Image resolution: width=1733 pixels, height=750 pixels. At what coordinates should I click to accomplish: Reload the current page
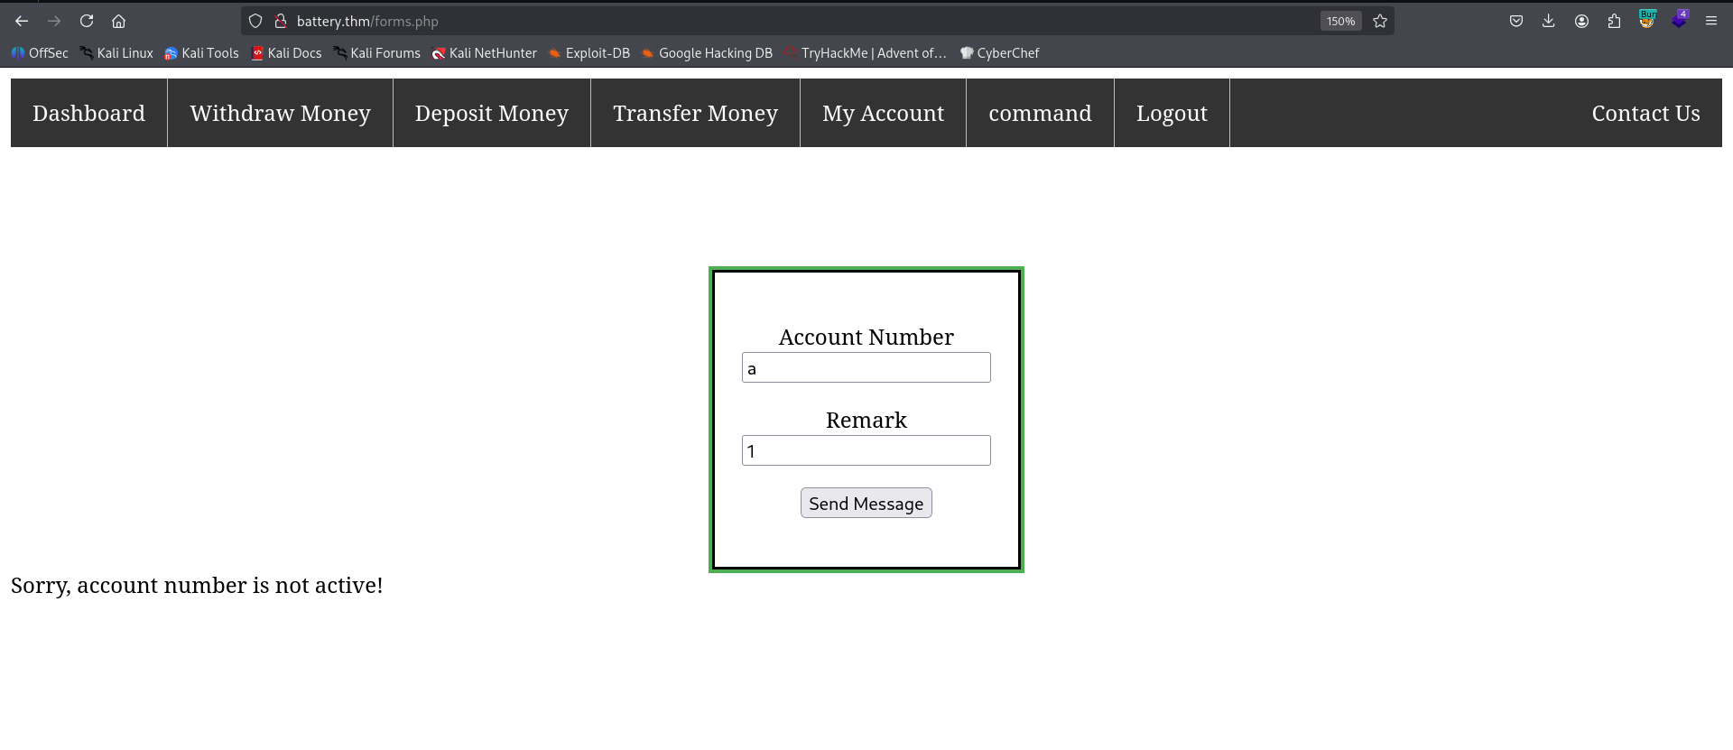(x=87, y=21)
